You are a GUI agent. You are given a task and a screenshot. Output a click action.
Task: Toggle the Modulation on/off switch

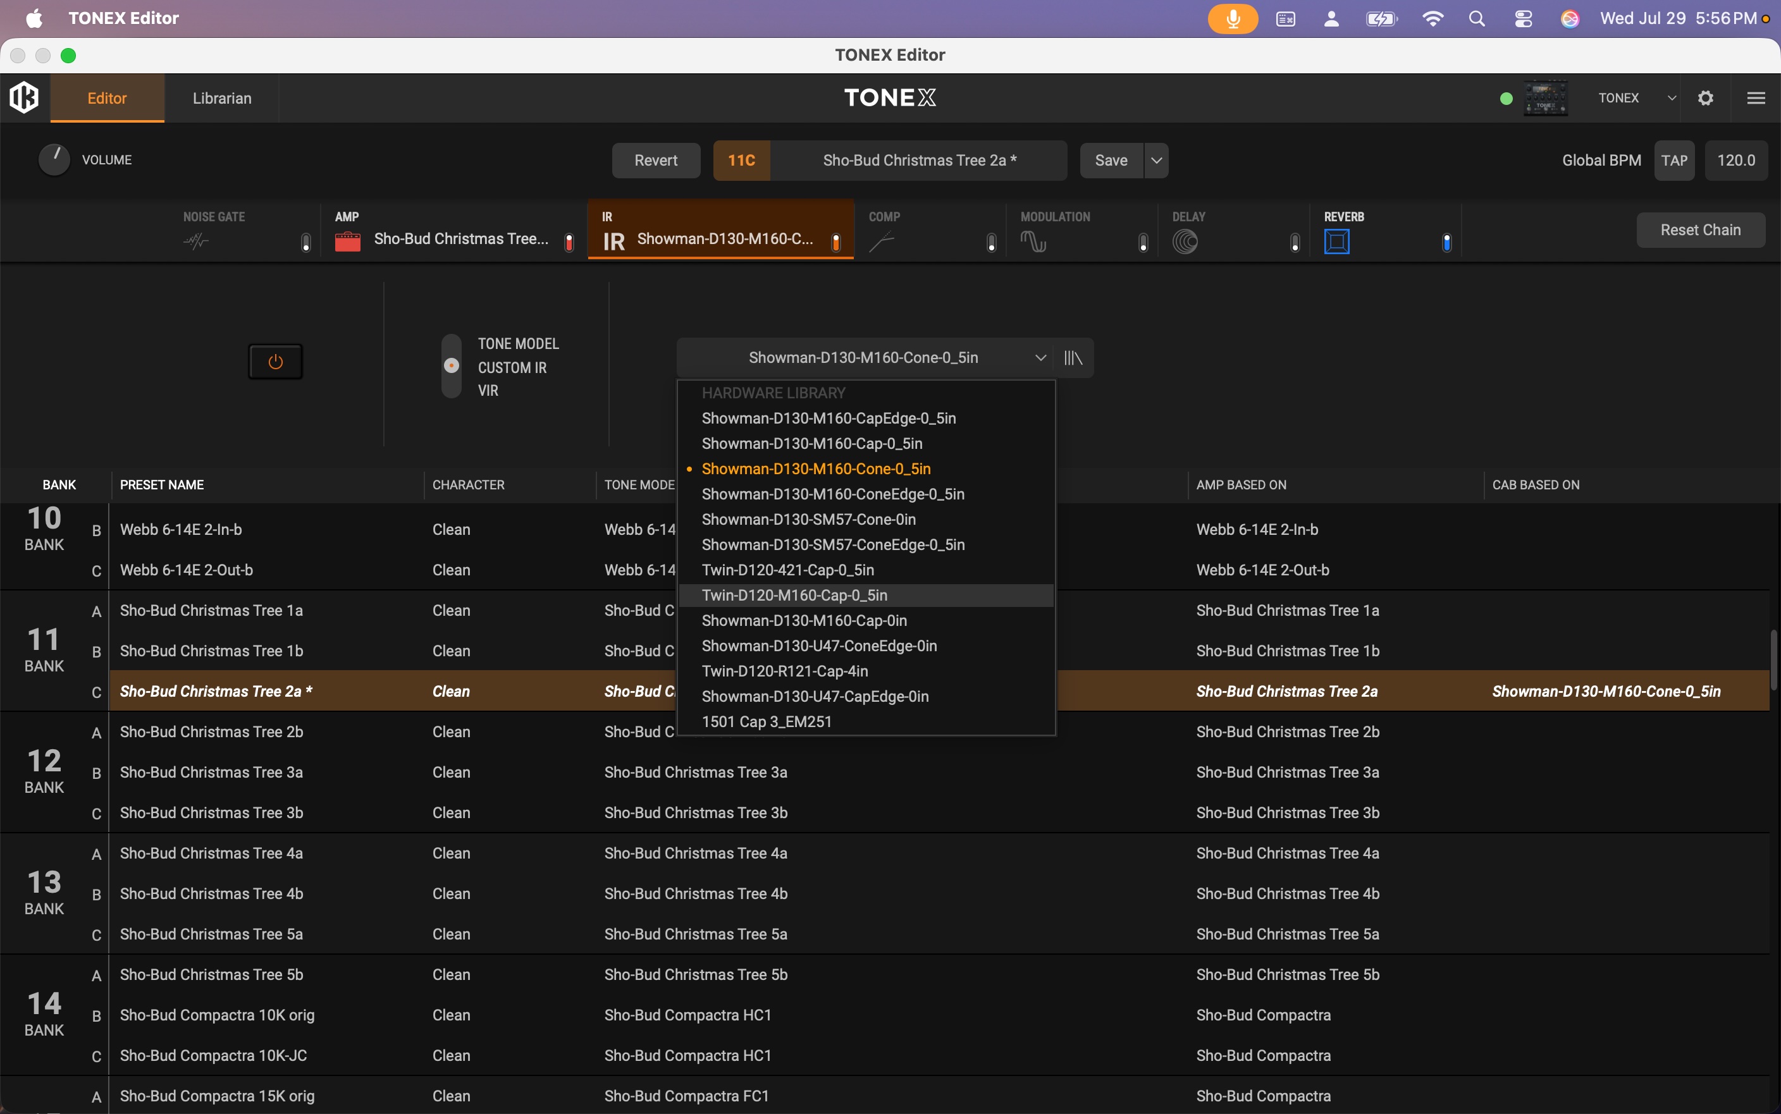pyautogui.click(x=1143, y=242)
